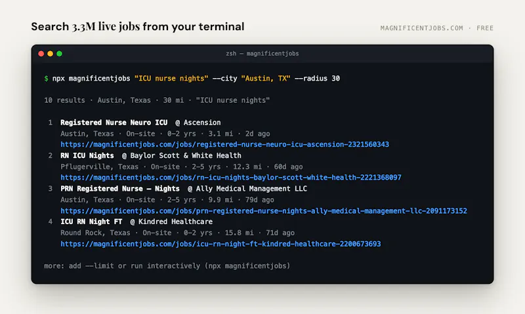
Task: Click details line with '9.9 mi · 79d ago'
Action: (167, 200)
